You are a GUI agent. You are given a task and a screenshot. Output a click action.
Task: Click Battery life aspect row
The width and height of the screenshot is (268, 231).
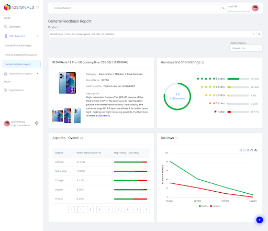101,171
